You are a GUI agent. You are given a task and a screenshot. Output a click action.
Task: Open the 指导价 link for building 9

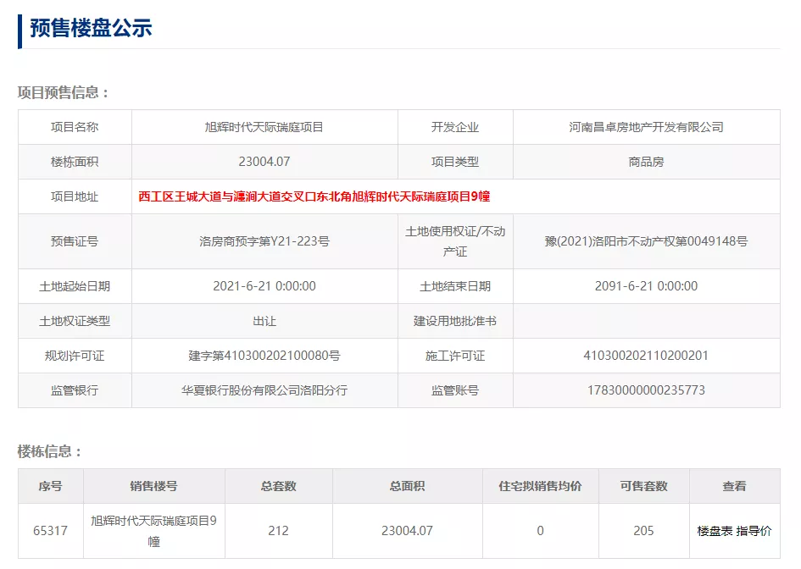tap(754, 531)
